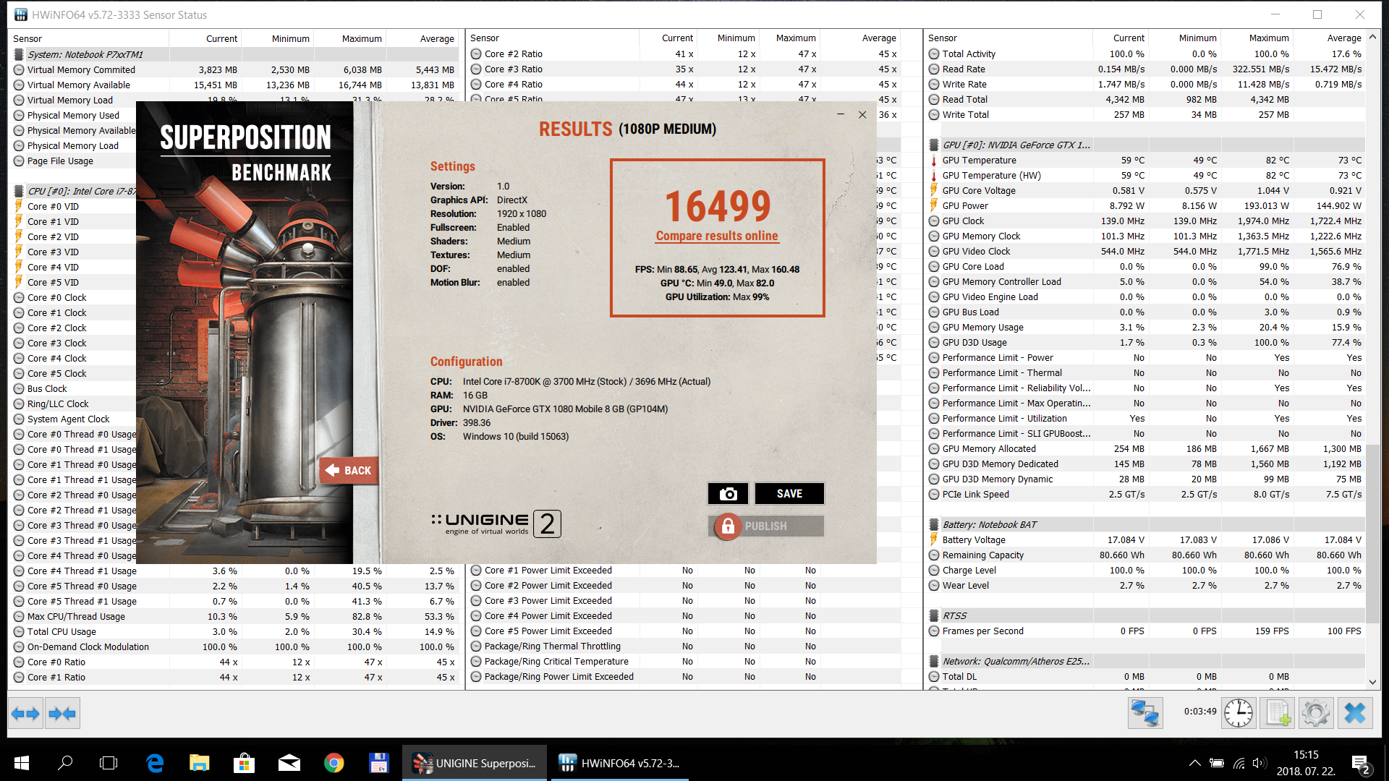This screenshot has width=1389, height=781.
Task: Click the Battery Voltage lightning icon
Action: point(933,540)
